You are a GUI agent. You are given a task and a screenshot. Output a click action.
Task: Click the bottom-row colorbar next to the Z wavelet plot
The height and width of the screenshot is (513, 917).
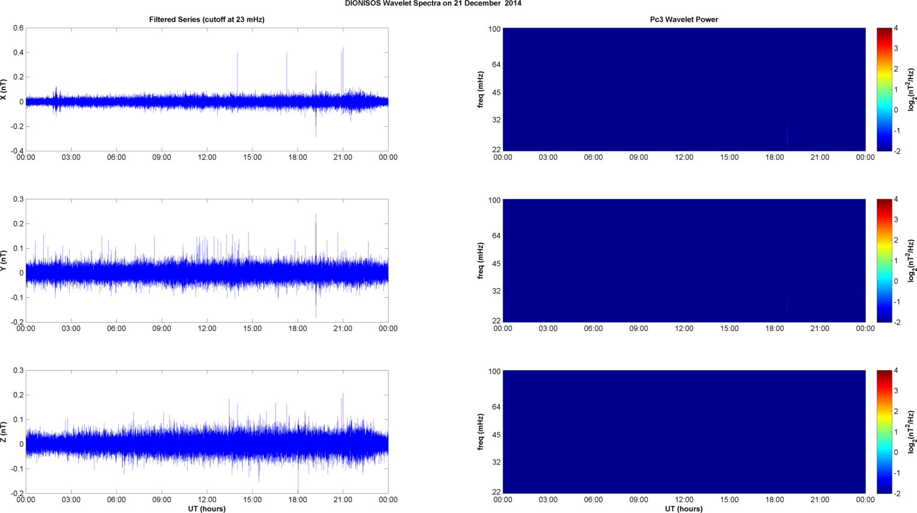point(884,432)
